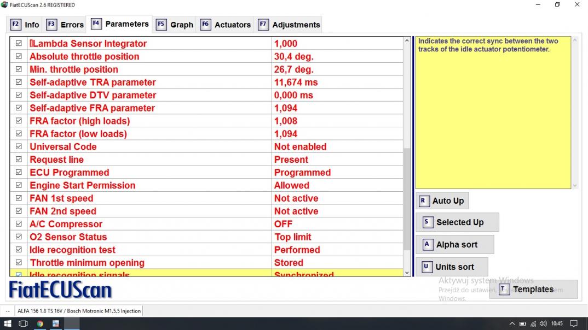This screenshot has width=588, height=330.
Task: Click the ALFA 156 1.8 TS status entry
Action: pos(79,311)
